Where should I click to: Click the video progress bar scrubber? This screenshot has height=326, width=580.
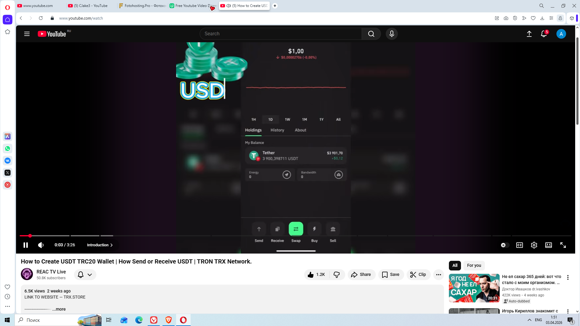(x=30, y=236)
